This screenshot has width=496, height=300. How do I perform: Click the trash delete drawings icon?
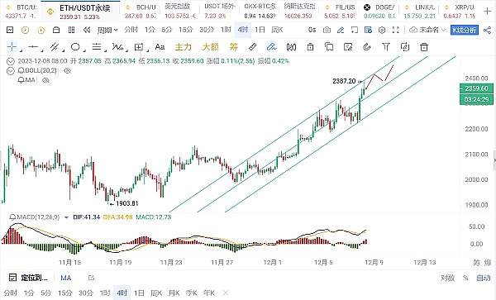424,47
